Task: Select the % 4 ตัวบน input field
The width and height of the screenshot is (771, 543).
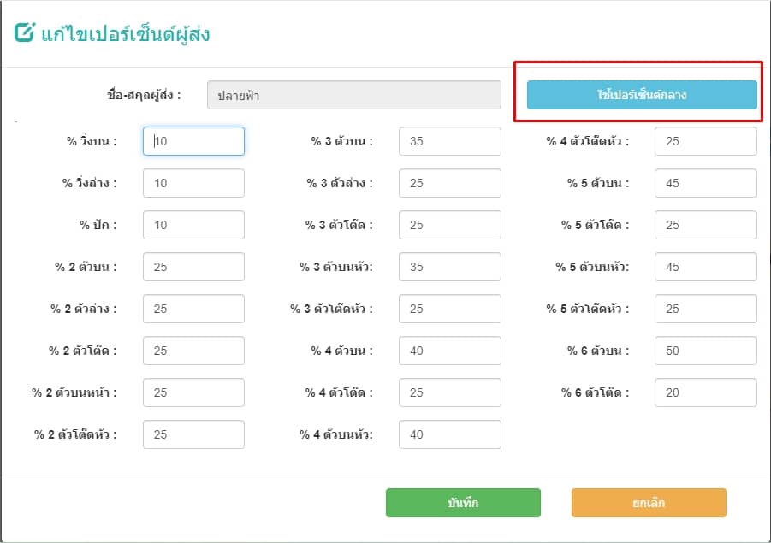Action: click(450, 351)
